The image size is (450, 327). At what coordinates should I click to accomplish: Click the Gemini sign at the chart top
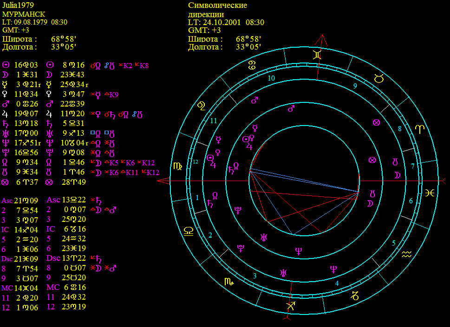pos(317,55)
